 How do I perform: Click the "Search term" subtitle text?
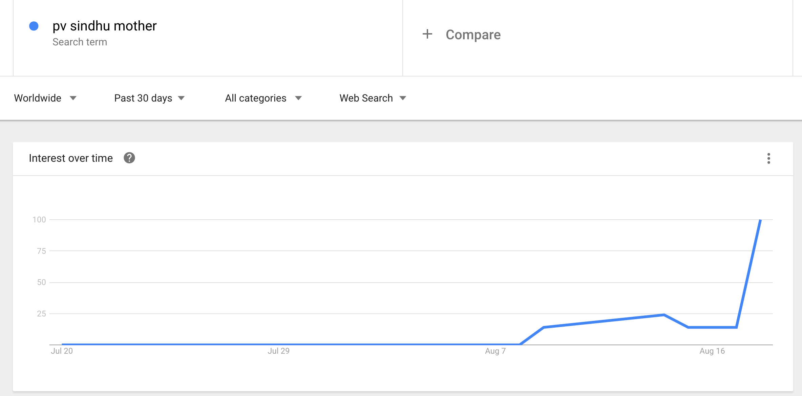coord(80,42)
